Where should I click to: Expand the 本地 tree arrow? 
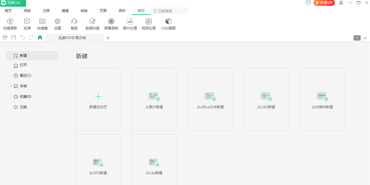pyautogui.click(x=11, y=86)
